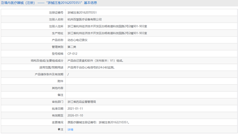The image size is (238, 134).
Task: Click the 其他内容 label
Action: [x=57, y=88]
